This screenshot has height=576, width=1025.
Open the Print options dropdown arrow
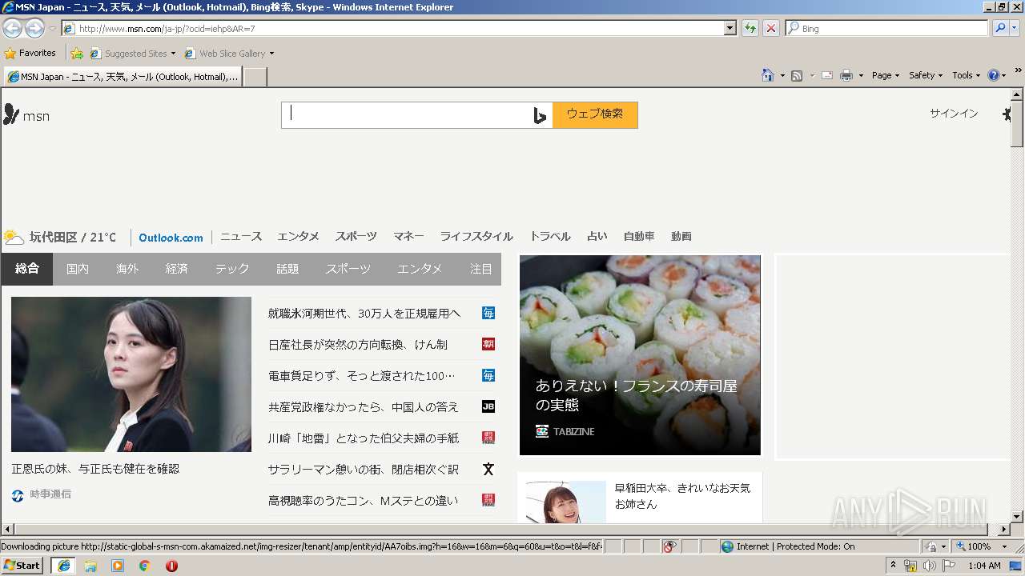pos(861,75)
